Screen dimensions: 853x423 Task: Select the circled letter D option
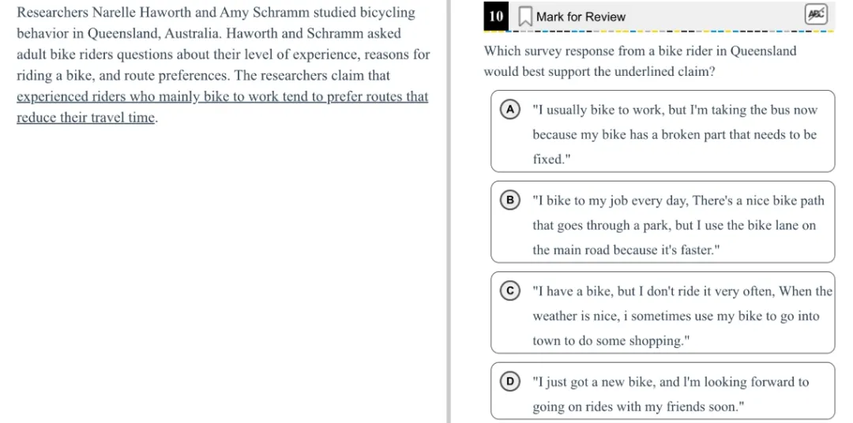click(x=511, y=382)
